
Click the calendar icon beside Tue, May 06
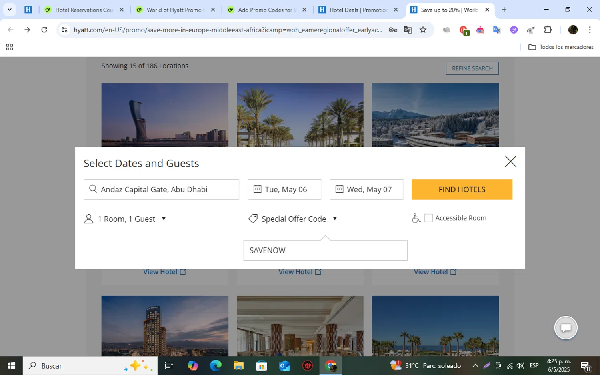tap(258, 189)
